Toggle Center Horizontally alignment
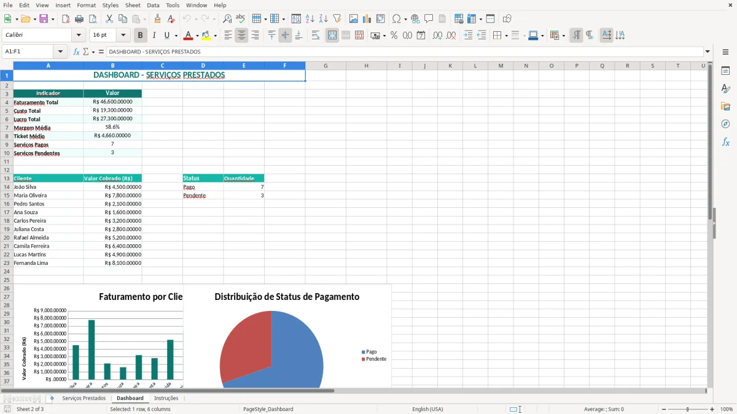Screen dimensions: 737x414 (x=241, y=36)
